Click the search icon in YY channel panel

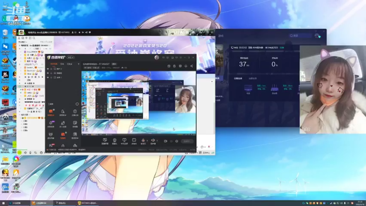34,38
